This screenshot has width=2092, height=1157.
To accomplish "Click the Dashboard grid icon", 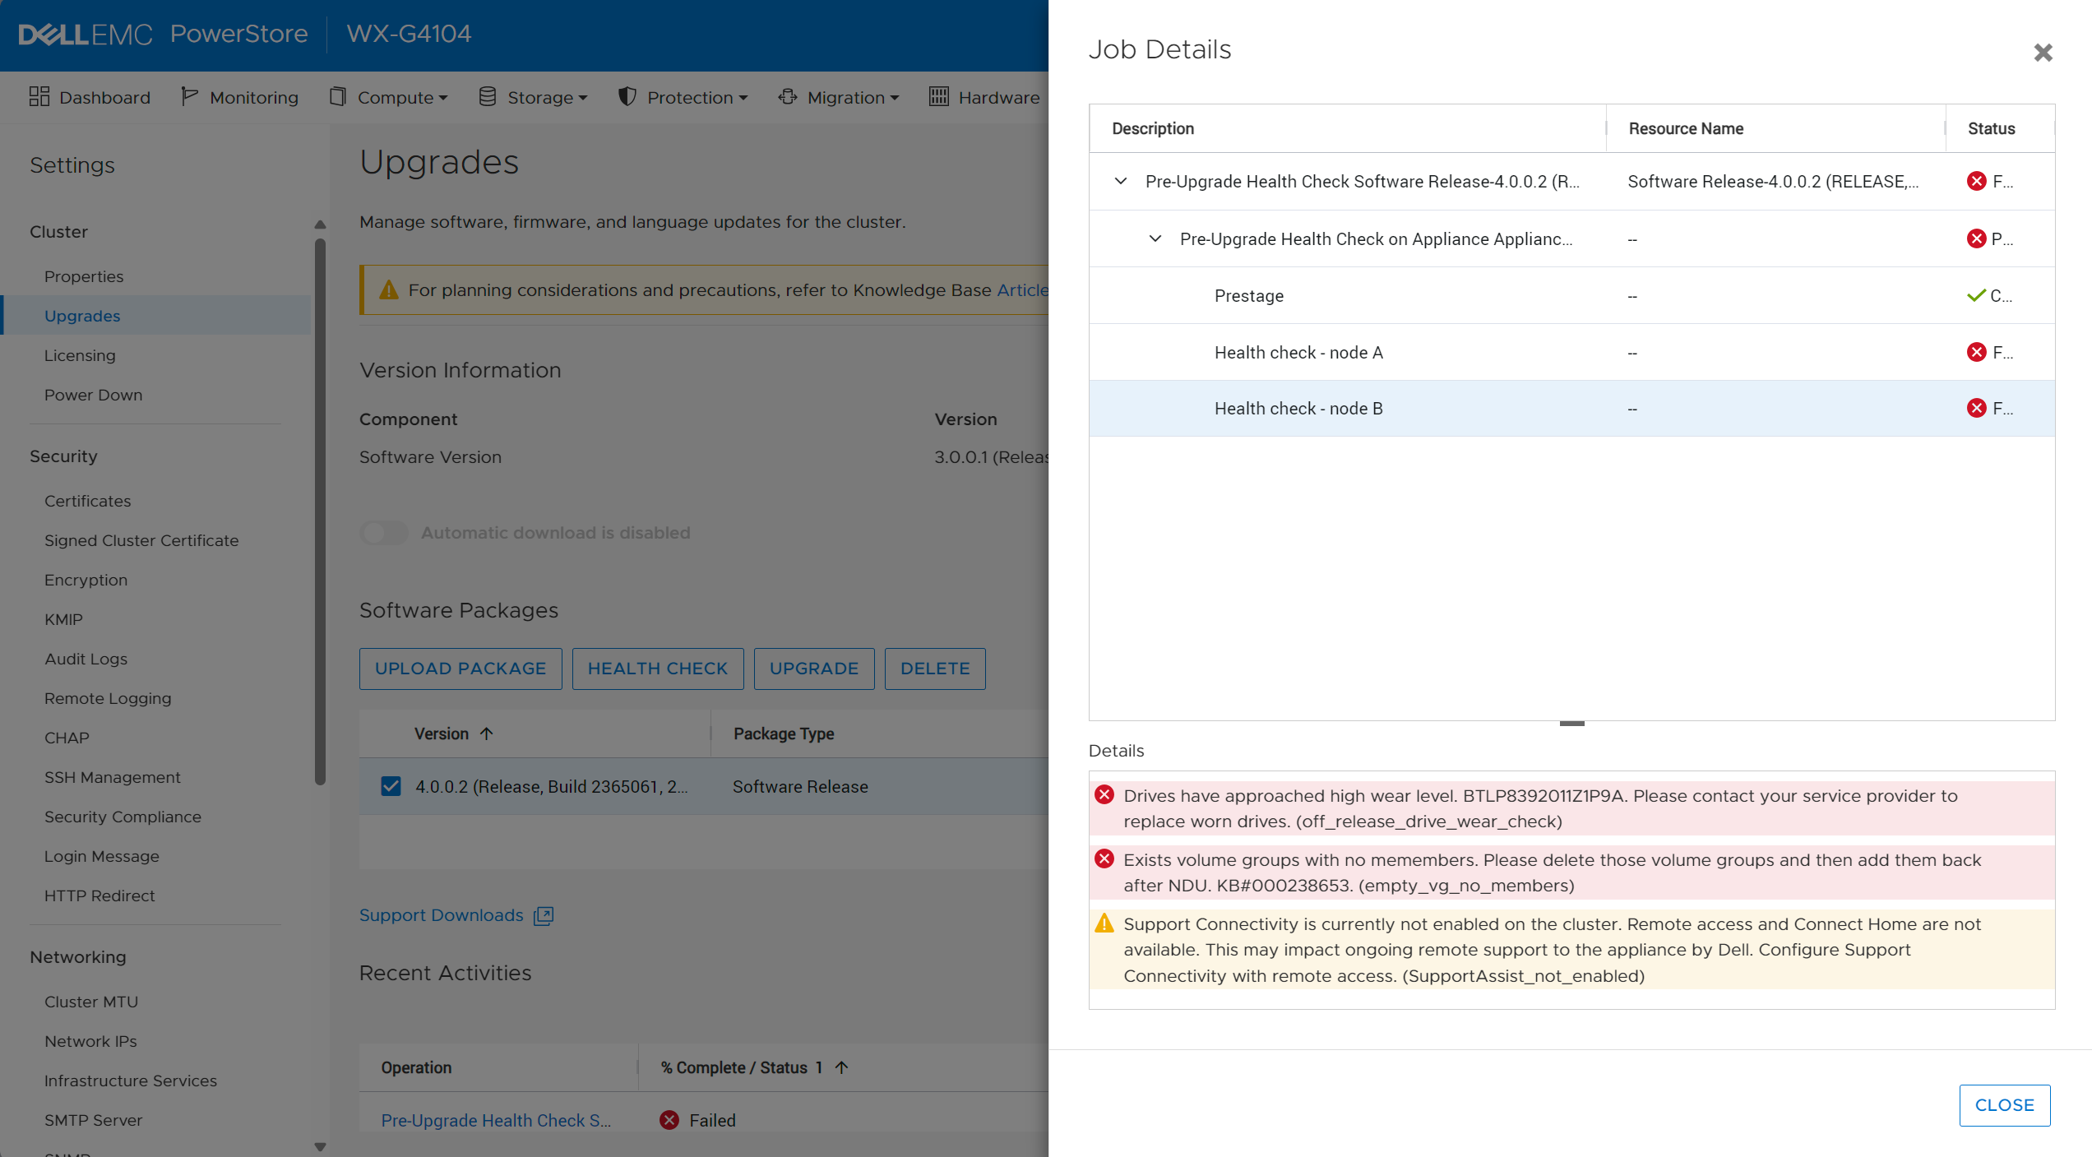I will pyautogui.click(x=39, y=97).
